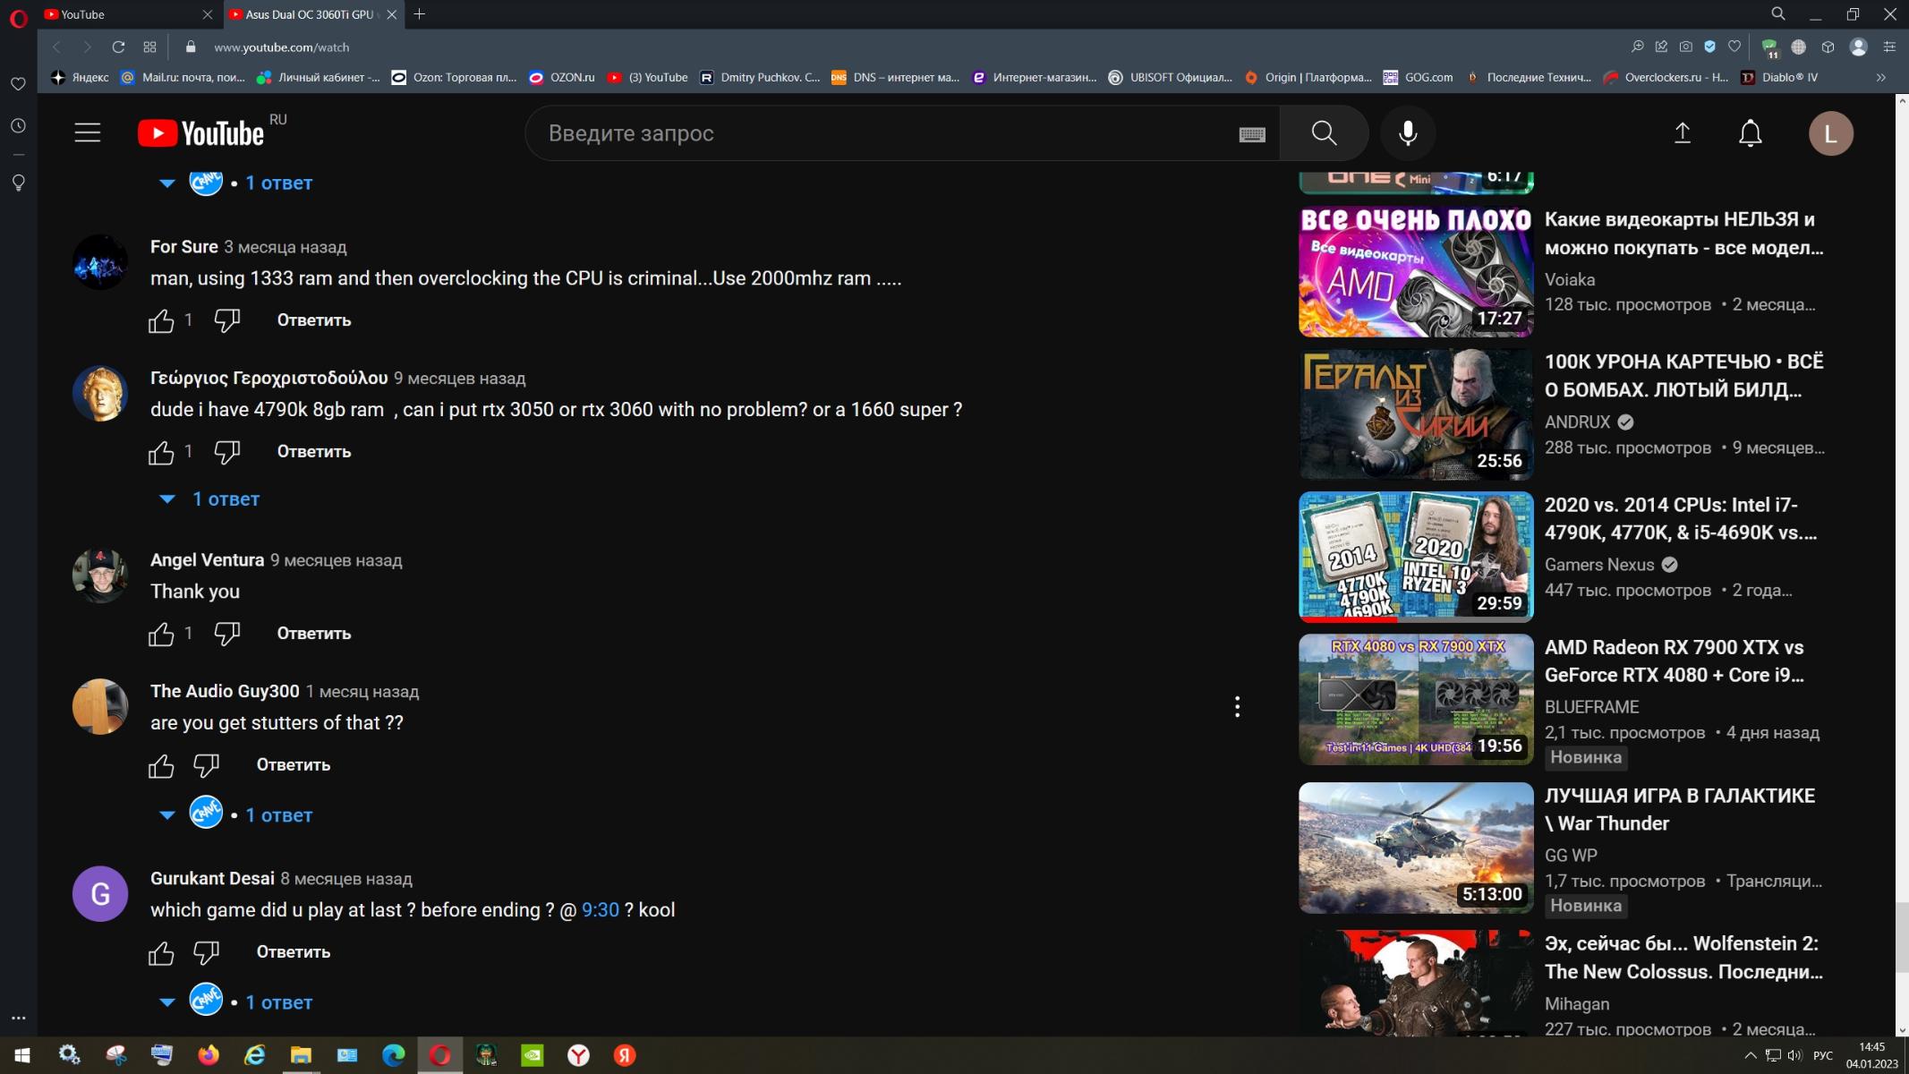Viewport: 1909px width, 1074px height.
Task: Dislike the Angel Ventura comment
Action: click(227, 634)
